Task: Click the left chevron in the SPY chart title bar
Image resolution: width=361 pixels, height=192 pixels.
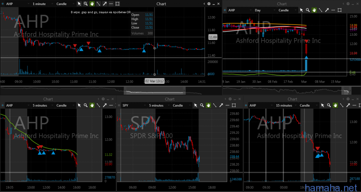Action: point(225,99)
